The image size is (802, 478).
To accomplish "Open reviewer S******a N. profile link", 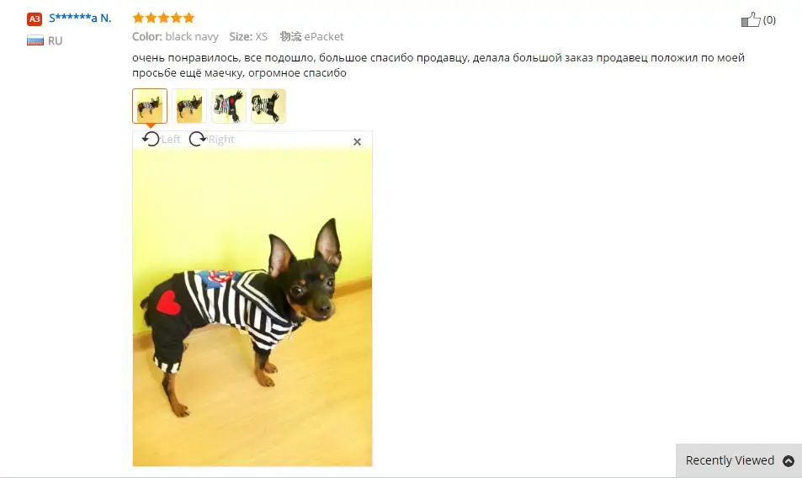I will tap(80, 19).
